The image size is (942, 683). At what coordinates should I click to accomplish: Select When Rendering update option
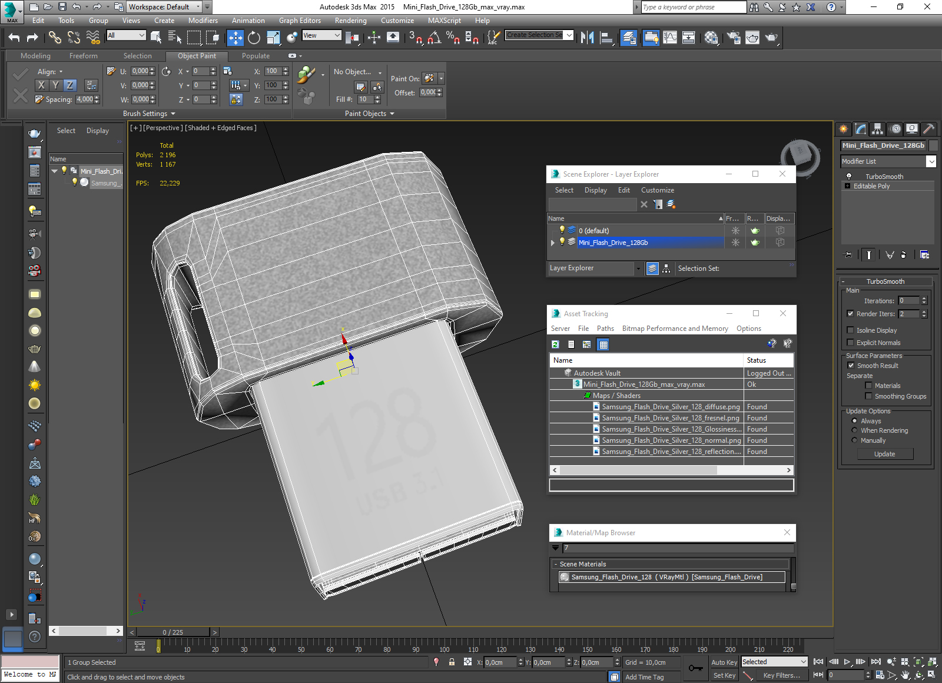(854, 430)
